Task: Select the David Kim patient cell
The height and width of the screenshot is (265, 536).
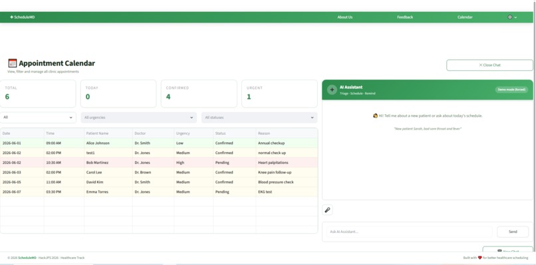Action: pos(108,182)
